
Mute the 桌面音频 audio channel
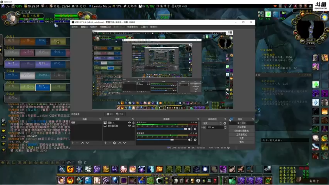click(190, 140)
